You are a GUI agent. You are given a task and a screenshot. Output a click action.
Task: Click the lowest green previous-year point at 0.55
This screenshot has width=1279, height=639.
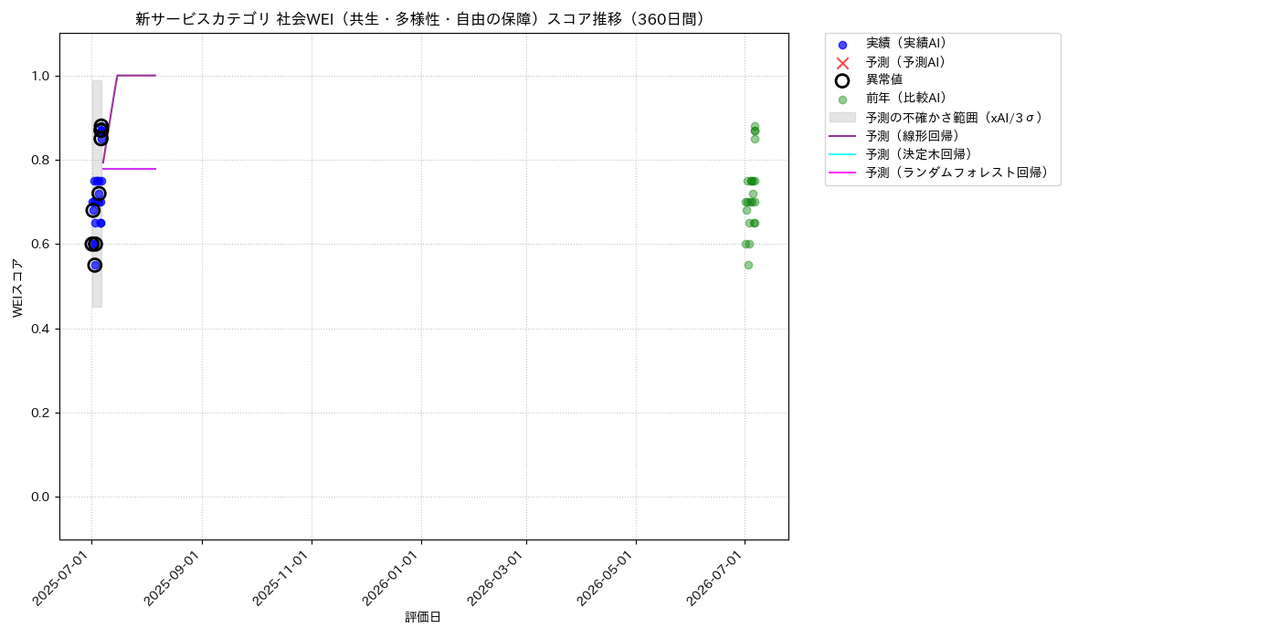click(748, 265)
